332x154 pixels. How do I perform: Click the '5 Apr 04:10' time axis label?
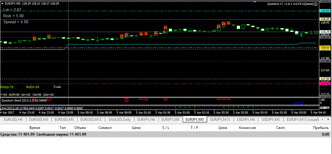[318, 113]
